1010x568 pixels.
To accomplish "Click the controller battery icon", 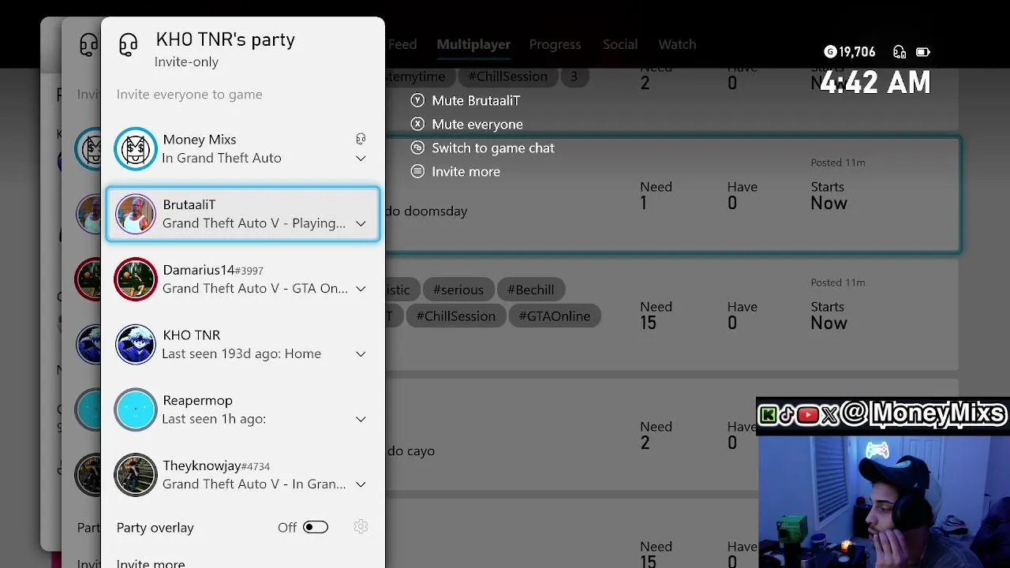I will coord(922,52).
